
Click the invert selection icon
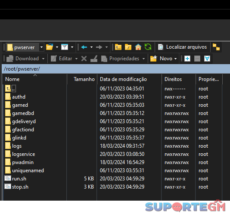(x=207, y=59)
